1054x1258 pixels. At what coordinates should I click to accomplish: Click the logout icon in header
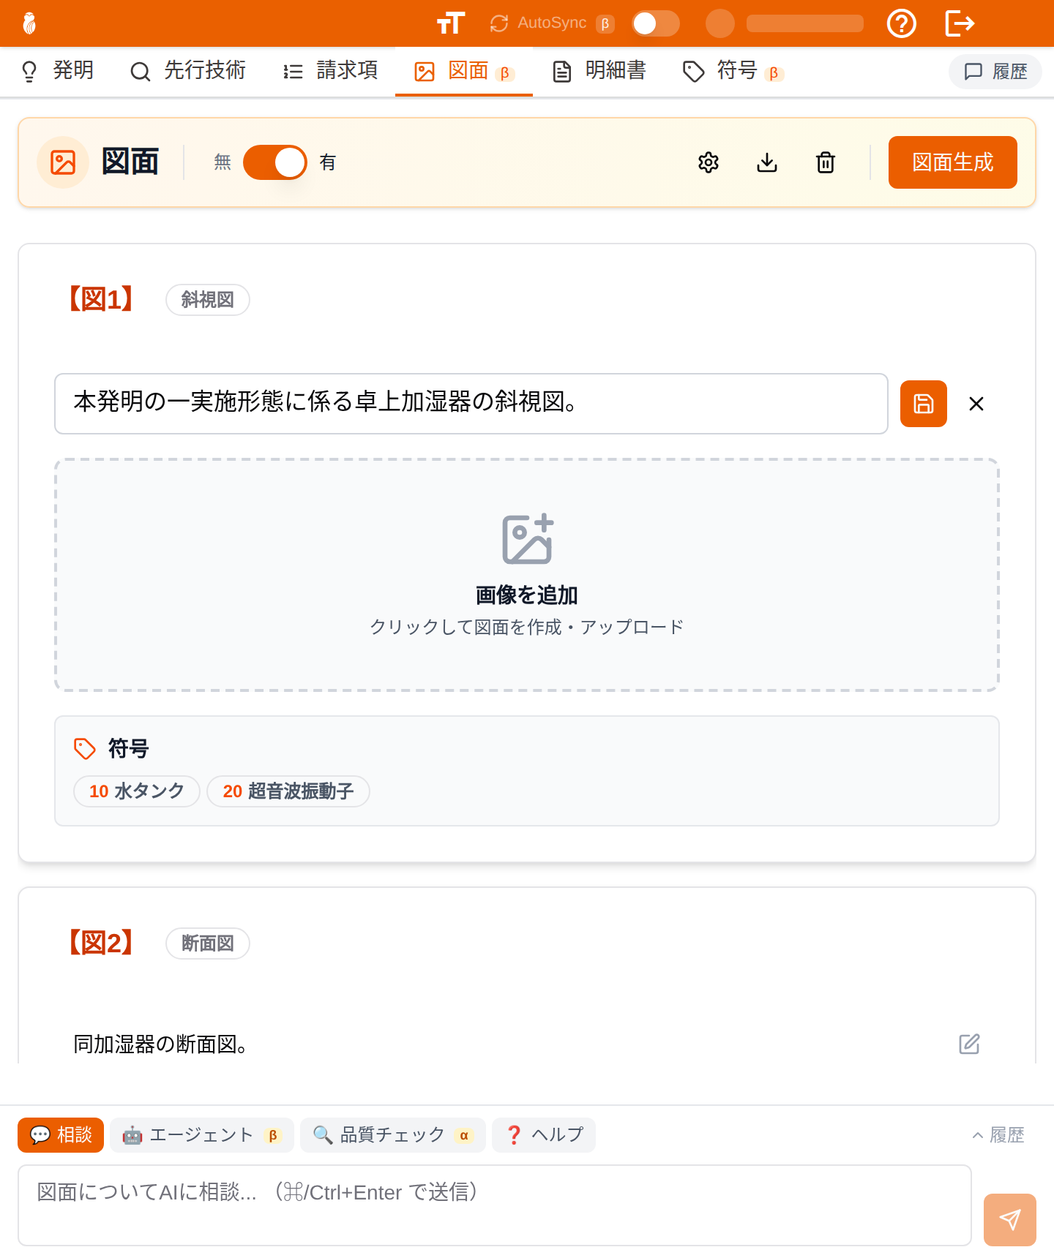click(x=960, y=23)
